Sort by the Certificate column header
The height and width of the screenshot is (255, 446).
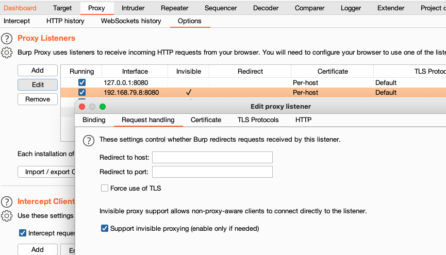click(333, 72)
